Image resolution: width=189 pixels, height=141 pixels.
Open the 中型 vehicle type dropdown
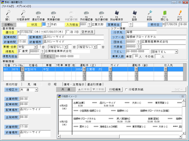tap(35, 47)
